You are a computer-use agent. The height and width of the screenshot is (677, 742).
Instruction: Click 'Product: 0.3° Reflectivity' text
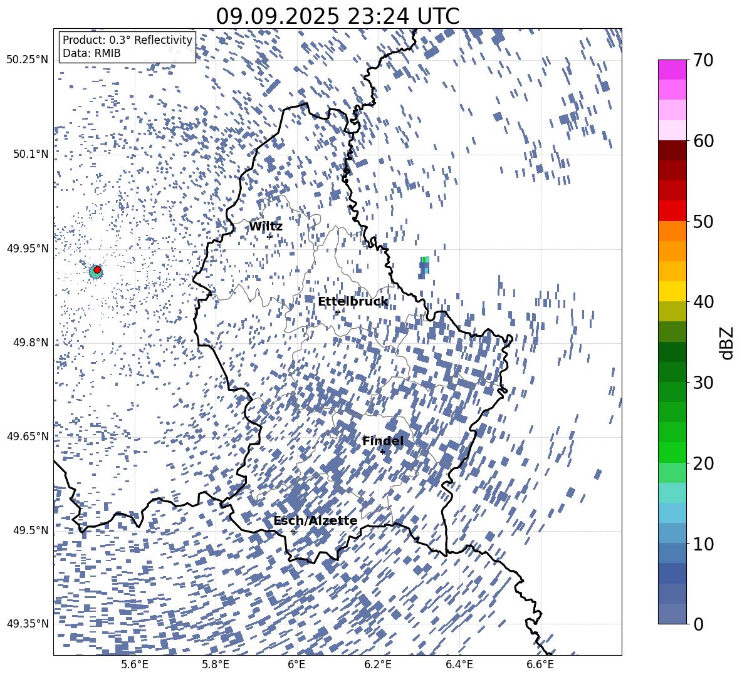[127, 39]
